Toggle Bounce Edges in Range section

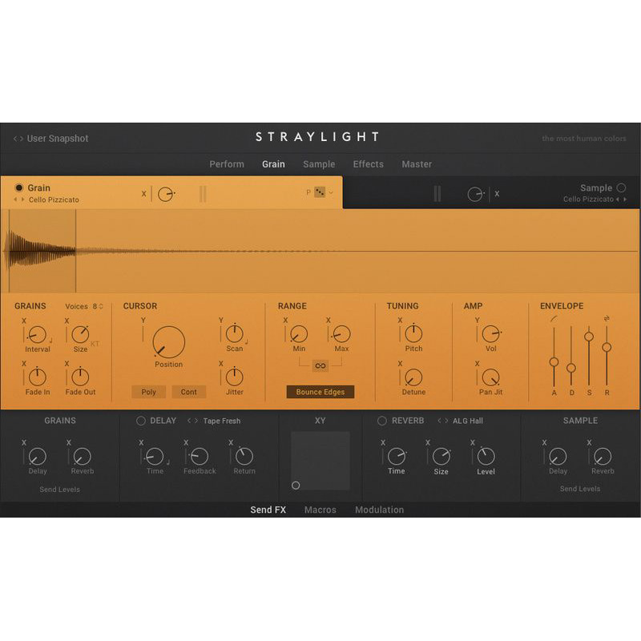320,392
